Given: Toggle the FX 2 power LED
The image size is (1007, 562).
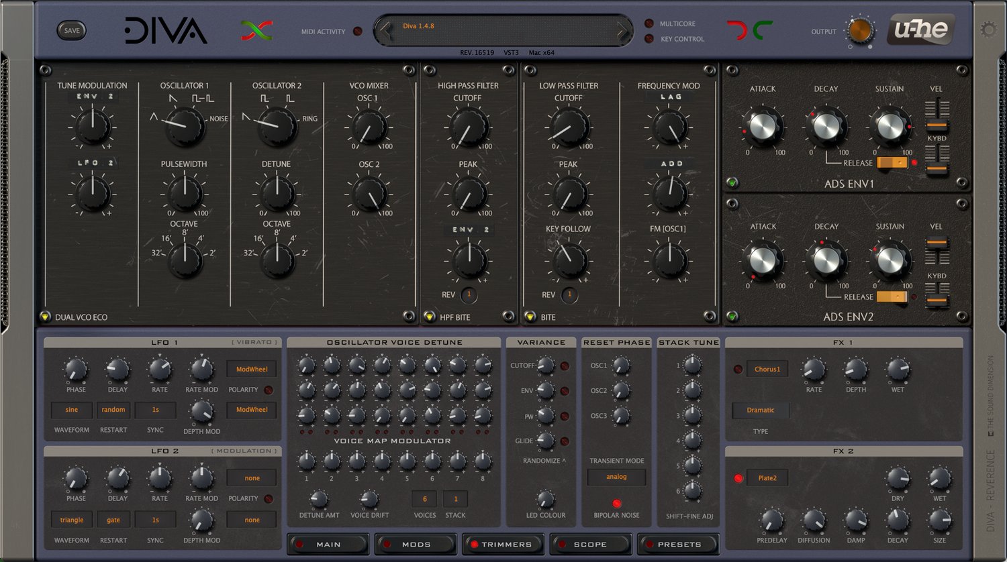Looking at the screenshot, I should pyautogui.click(x=738, y=478).
